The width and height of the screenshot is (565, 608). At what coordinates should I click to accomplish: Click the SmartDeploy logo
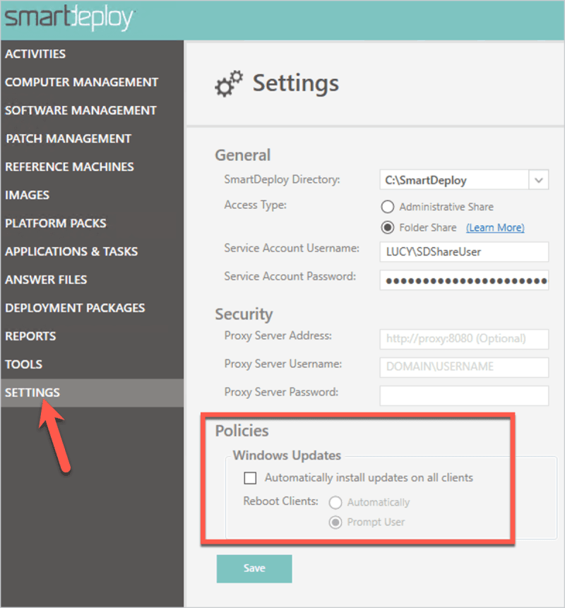(67, 18)
